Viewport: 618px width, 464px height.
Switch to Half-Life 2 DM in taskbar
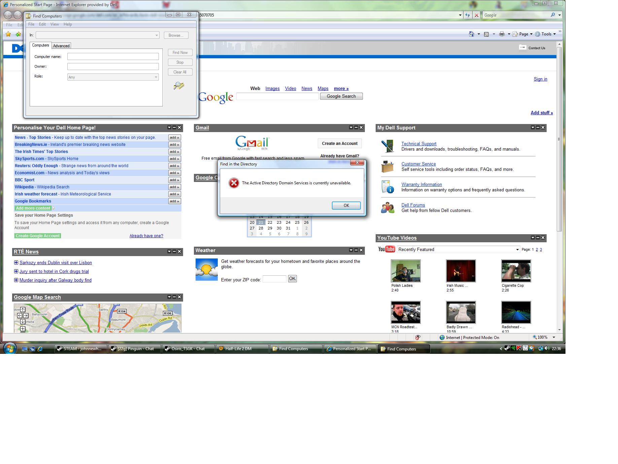238,349
